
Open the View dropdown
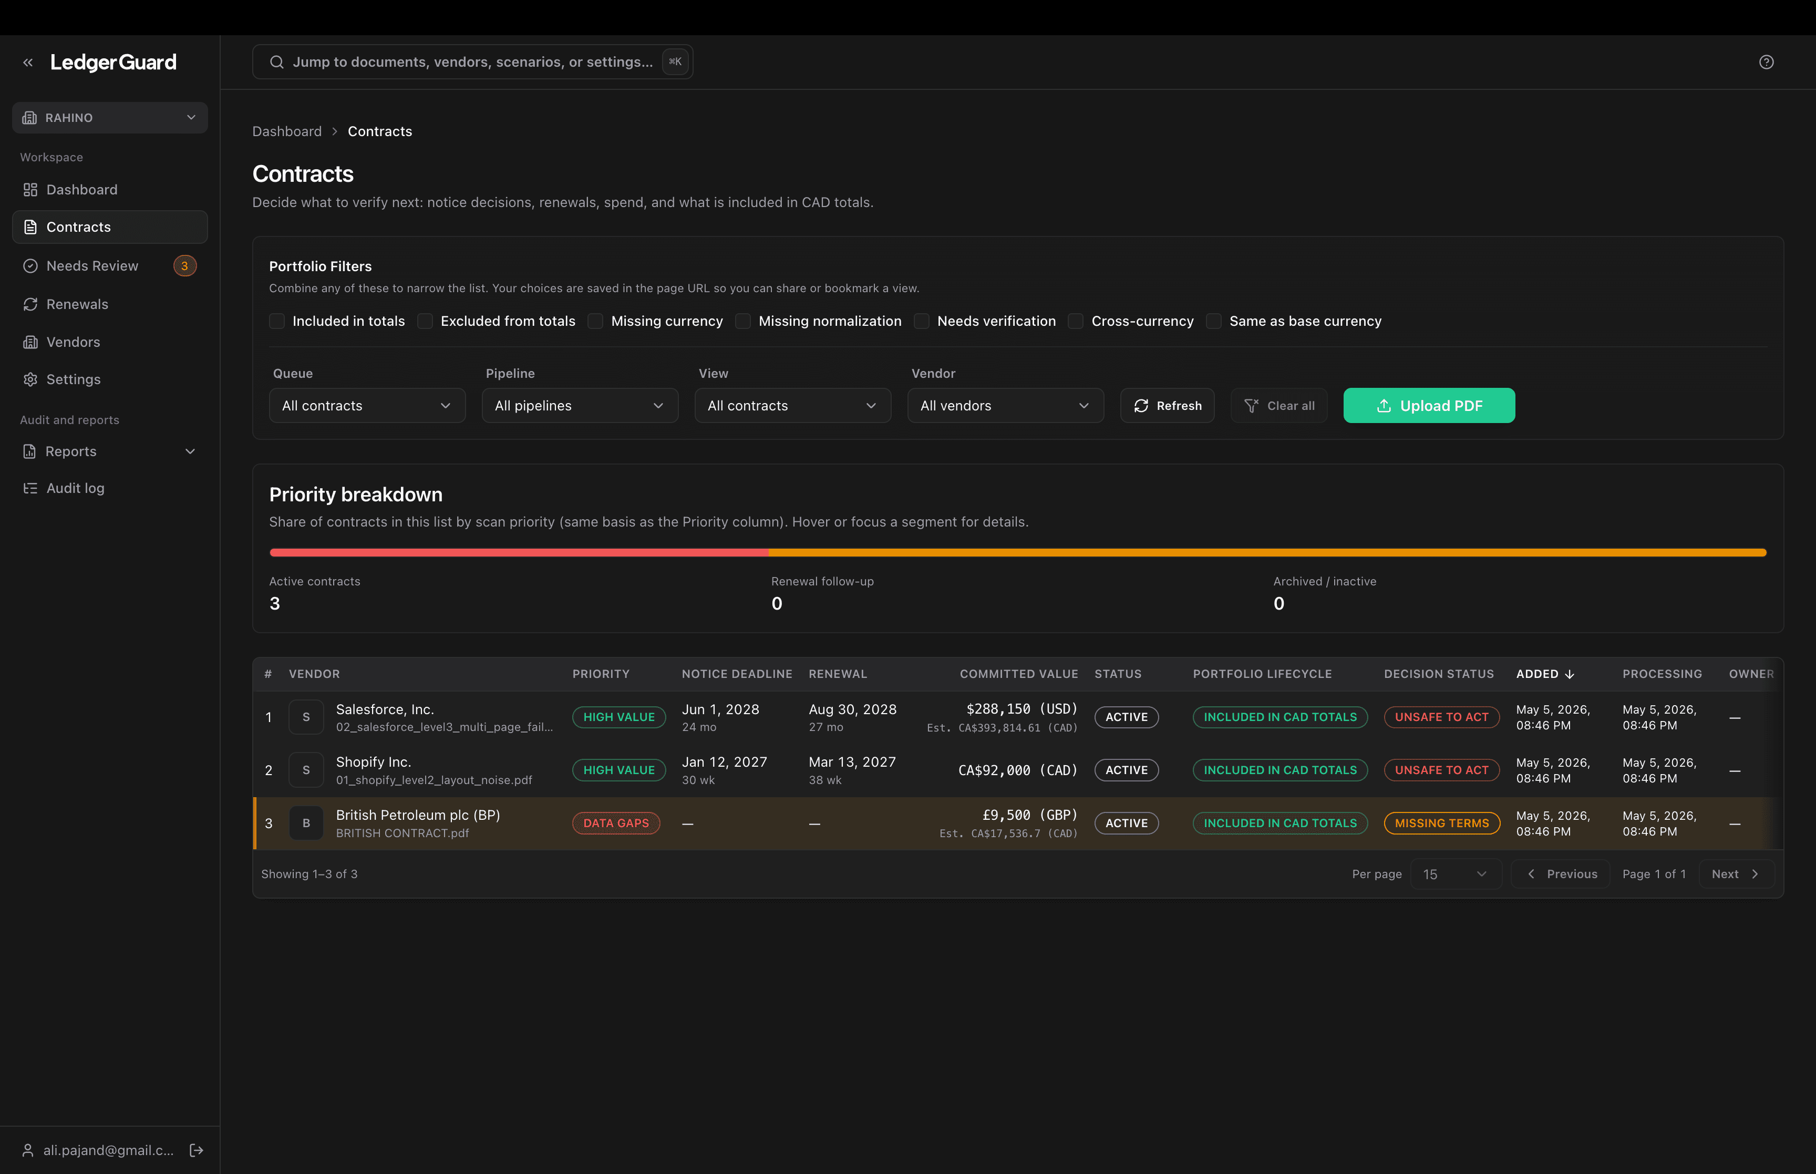[x=792, y=406]
